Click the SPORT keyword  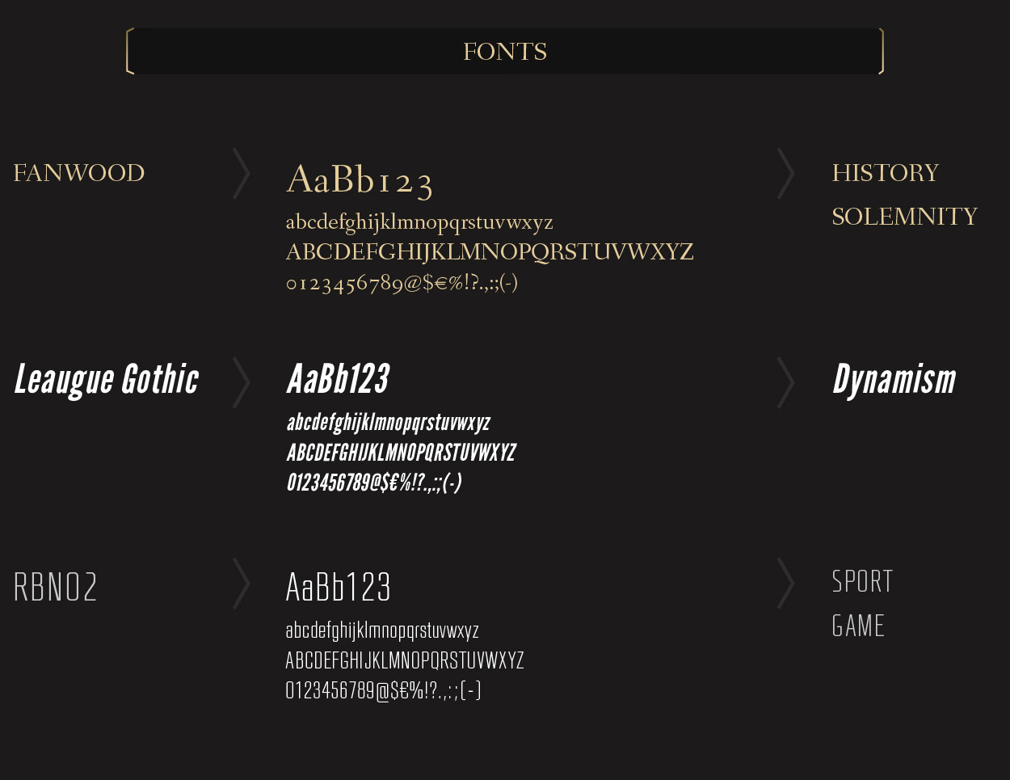pos(863,581)
